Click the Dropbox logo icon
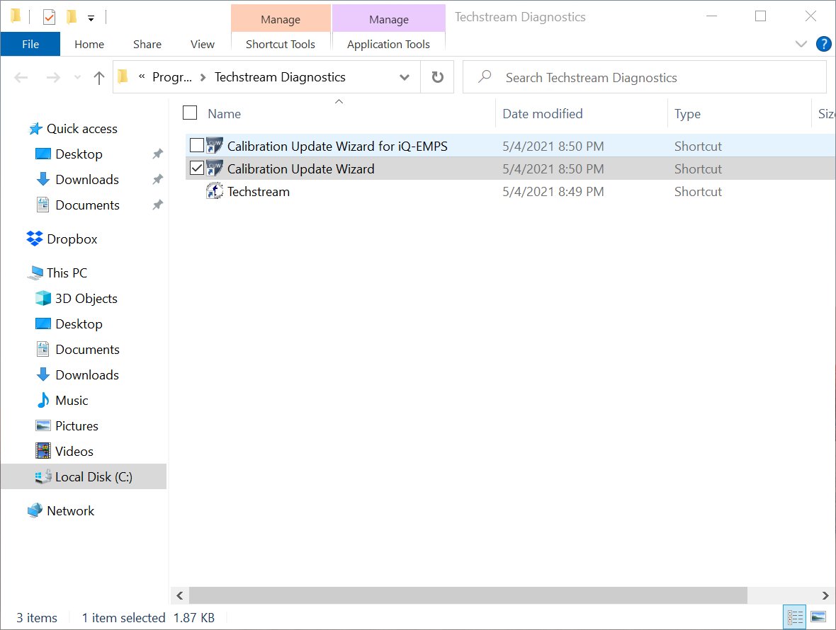Image resolution: width=836 pixels, height=630 pixels. (35, 239)
